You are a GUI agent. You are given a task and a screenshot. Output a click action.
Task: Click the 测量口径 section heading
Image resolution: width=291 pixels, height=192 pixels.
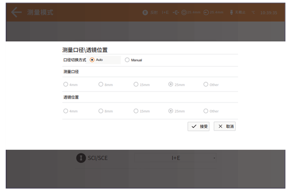pos(71,72)
